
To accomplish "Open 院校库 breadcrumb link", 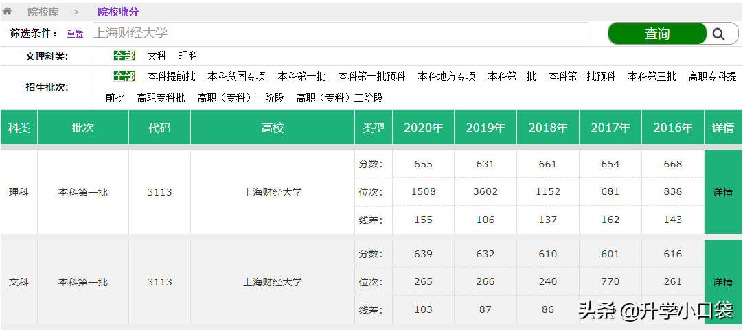I will tap(43, 12).
